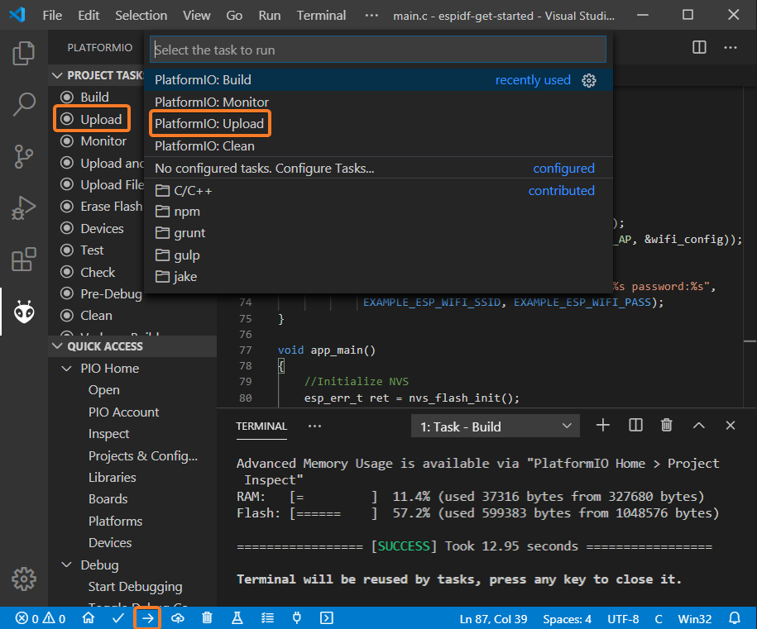This screenshot has width=757, height=629.
Task: Click the PlatformIO Clean trash status icon
Action: [207, 618]
